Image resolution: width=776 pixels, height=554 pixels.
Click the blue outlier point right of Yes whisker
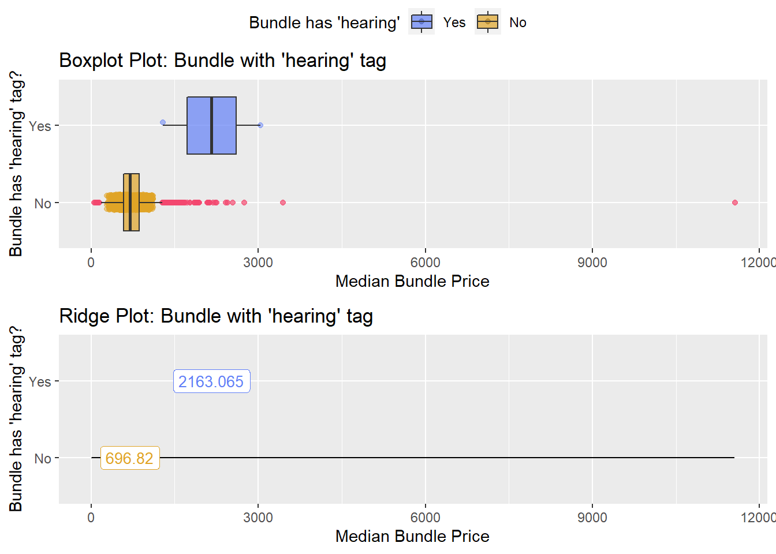point(260,125)
